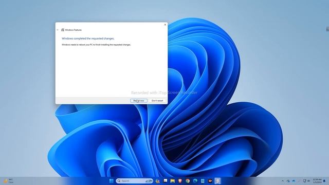
Task: Open the Windows Start menu
Action: click(111, 181)
